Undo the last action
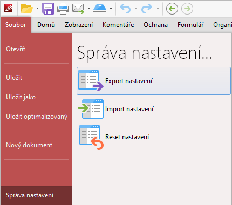 point(125,9)
